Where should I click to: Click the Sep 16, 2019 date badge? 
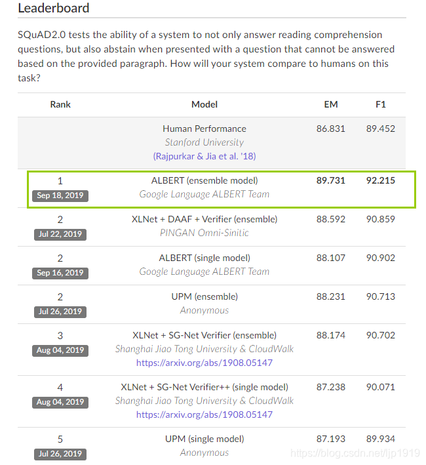(60, 273)
